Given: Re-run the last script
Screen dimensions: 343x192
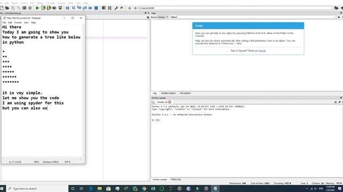Looking at the screenshot, I should point(60,8).
